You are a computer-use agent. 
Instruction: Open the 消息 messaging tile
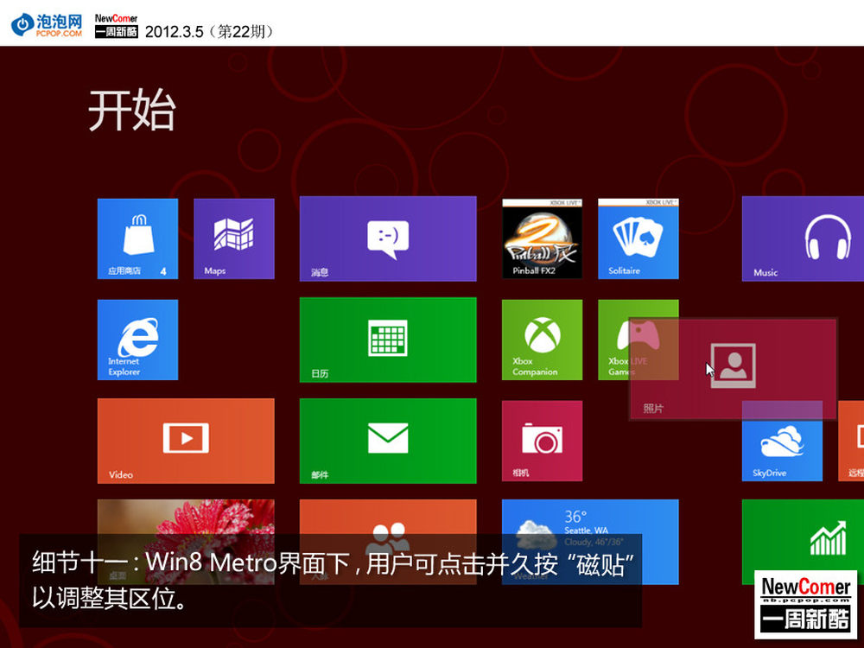pyautogui.click(x=387, y=238)
